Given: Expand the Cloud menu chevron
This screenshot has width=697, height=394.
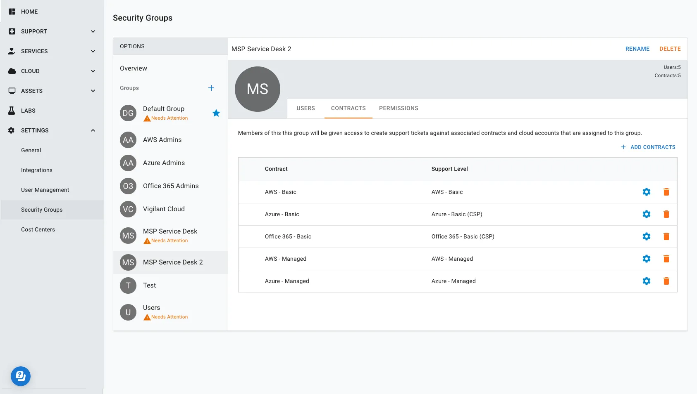Looking at the screenshot, I should coord(93,71).
